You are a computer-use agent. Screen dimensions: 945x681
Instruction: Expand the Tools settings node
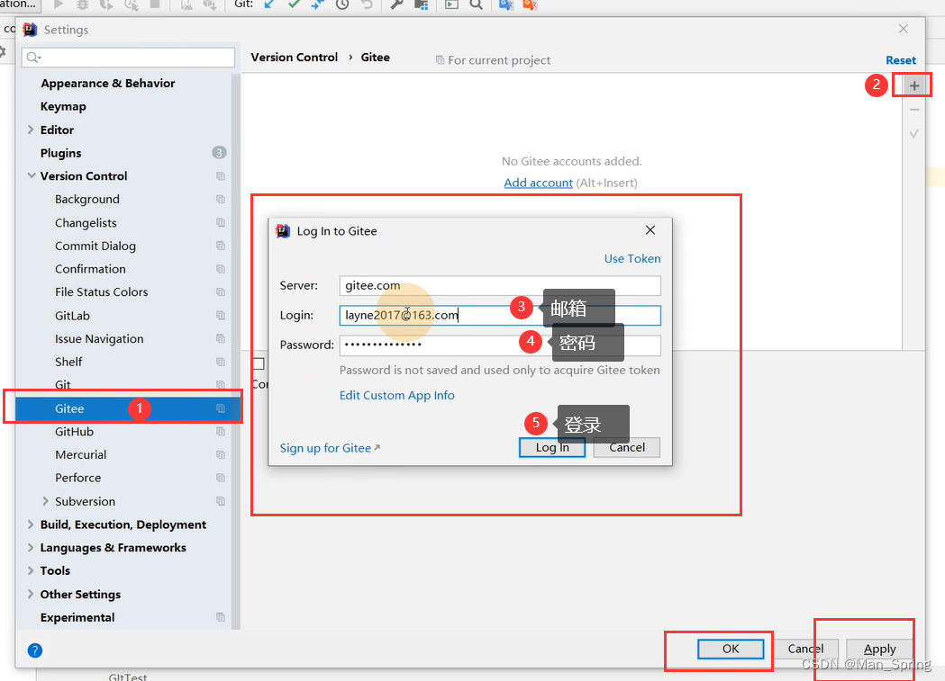pos(30,570)
